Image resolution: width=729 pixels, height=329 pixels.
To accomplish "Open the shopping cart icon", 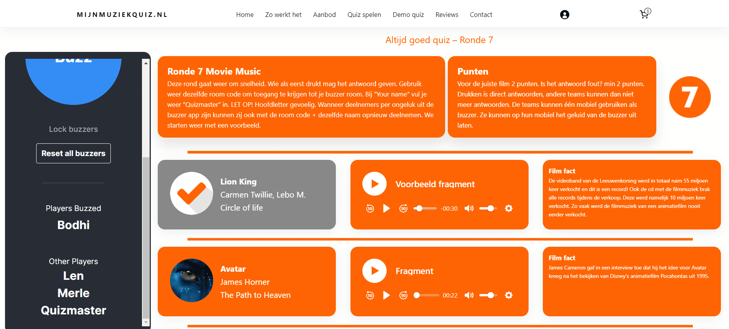I will (x=644, y=14).
